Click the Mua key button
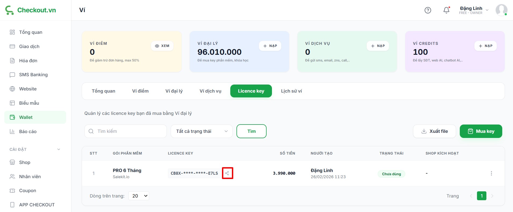The width and height of the screenshot is (513, 212). [x=481, y=131]
